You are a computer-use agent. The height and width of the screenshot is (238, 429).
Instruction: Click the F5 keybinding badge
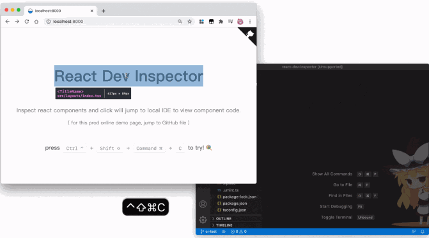tap(360, 207)
